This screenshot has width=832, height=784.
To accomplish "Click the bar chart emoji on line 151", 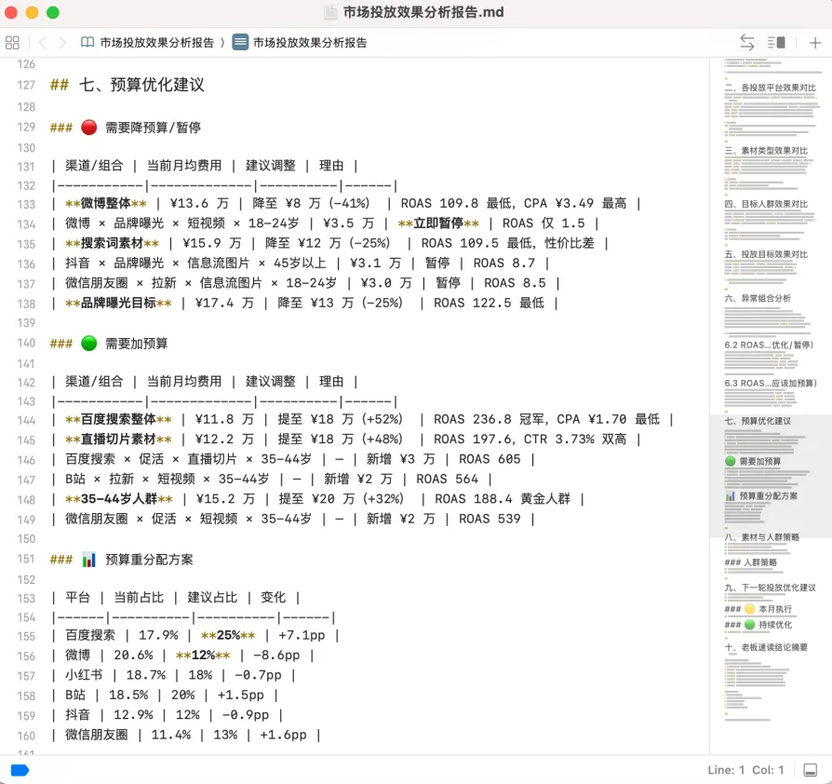I will 88,560.
